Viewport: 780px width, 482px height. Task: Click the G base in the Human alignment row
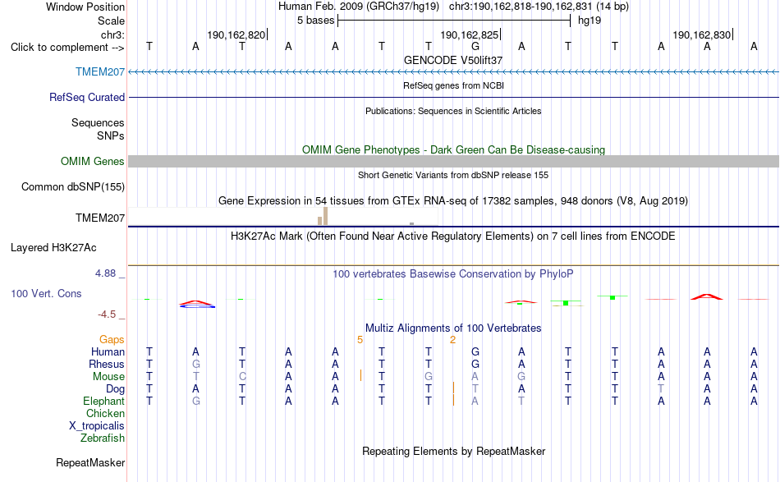coord(475,351)
